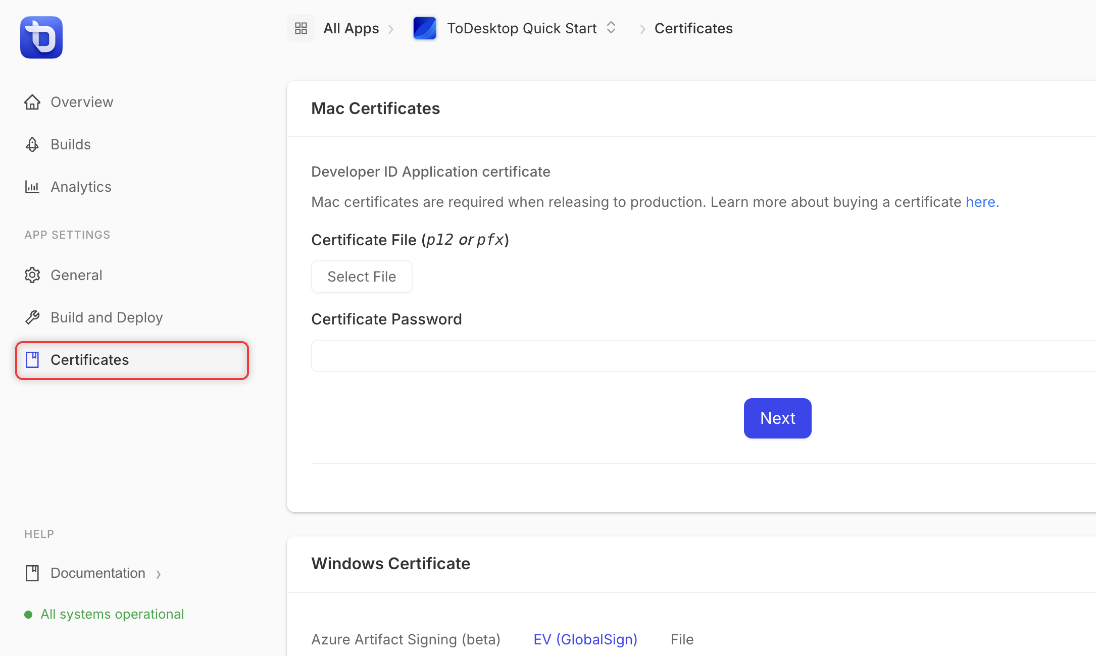
Task: Click the ToDesktop Quick Start app icon
Action: pyautogui.click(x=425, y=28)
